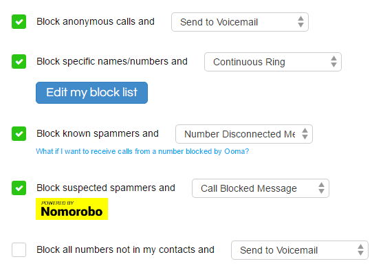Click stepper arrows on Continuous Ring selector
Screen dimensions: 383x279
click(333, 62)
